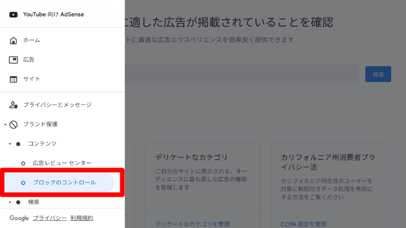The width and height of the screenshot is (406, 228).
Task: Collapse the コンテンツ subsection arrow
Action: (10, 144)
